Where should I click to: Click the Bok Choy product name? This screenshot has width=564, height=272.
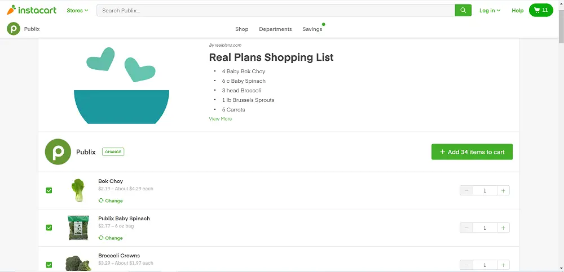pyautogui.click(x=111, y=181)
